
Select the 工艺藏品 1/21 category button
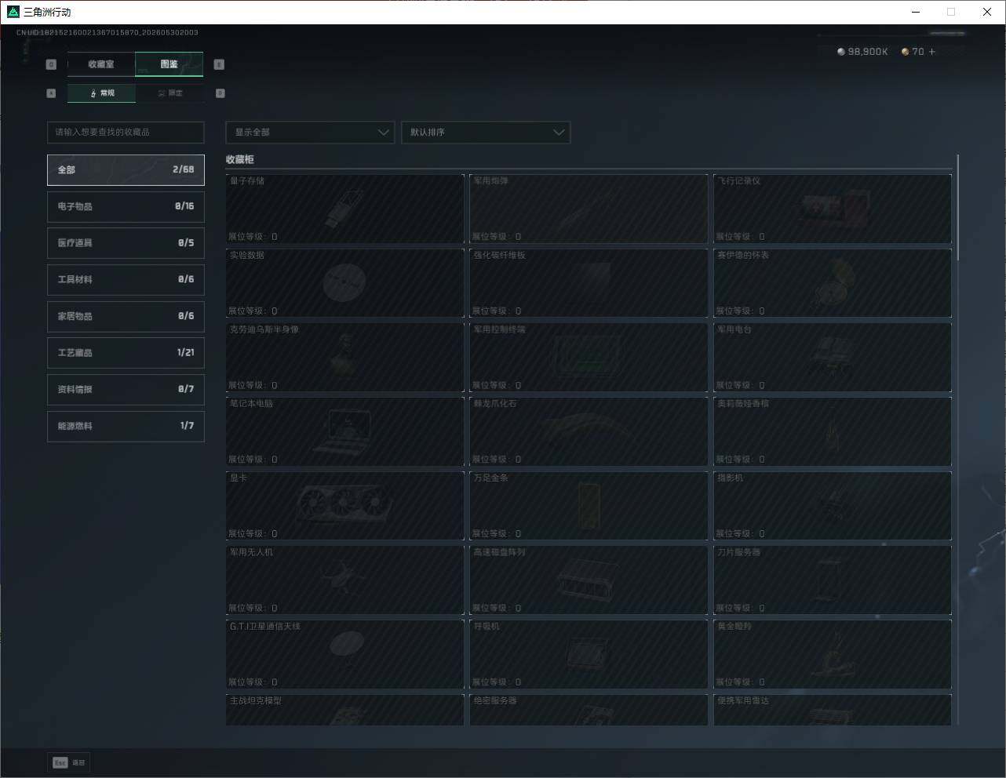click(126, 353)
